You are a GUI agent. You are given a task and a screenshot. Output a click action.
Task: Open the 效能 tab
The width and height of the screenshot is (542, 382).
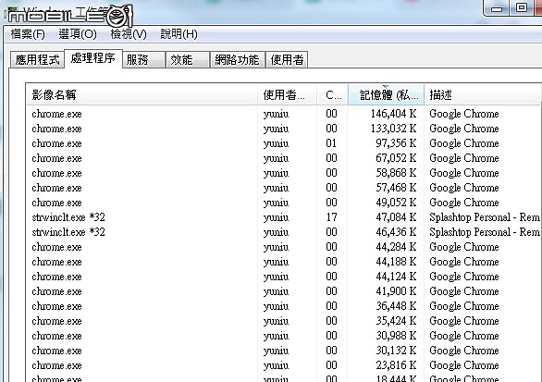tap(188, 59)
